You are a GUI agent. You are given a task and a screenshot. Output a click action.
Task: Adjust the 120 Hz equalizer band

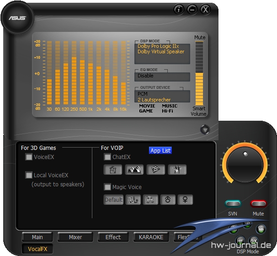click(66, 73)
